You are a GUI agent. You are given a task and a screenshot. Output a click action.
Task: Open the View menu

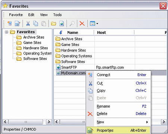click(44, 15)
